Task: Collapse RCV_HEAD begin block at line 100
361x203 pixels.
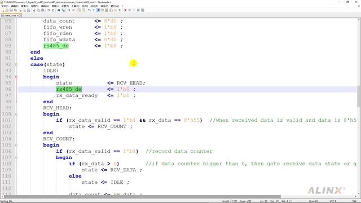Action: coord(16,114)
